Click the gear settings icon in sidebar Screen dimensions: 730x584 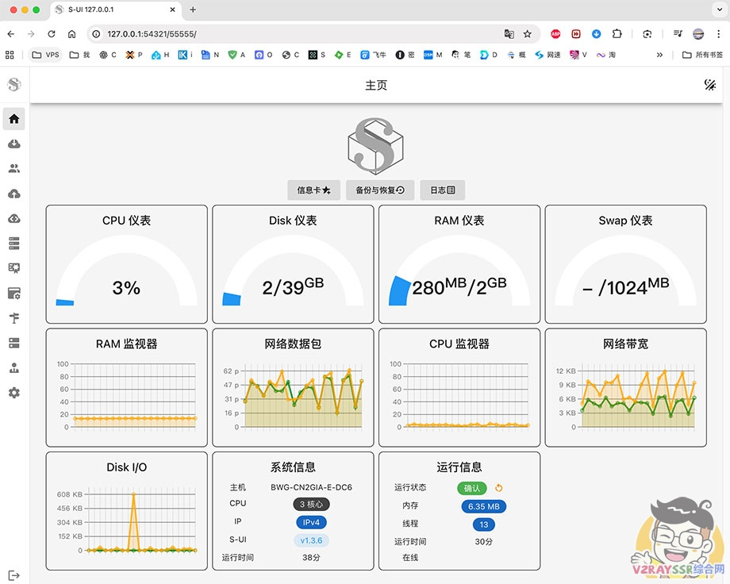click(x=13, y=393)
